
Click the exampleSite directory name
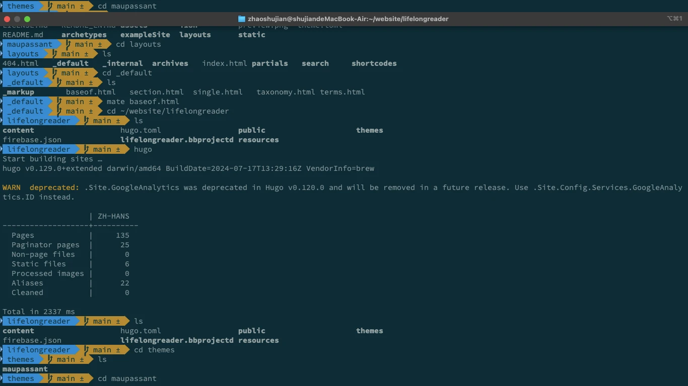point(145,35)
